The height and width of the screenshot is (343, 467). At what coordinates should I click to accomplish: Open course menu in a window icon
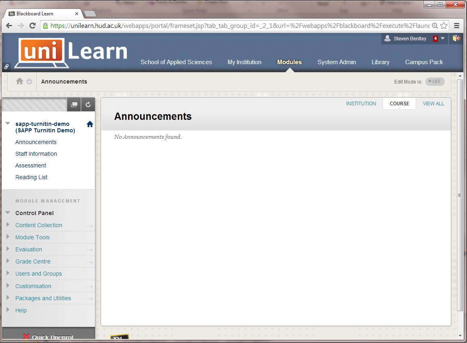coord(74,104)
